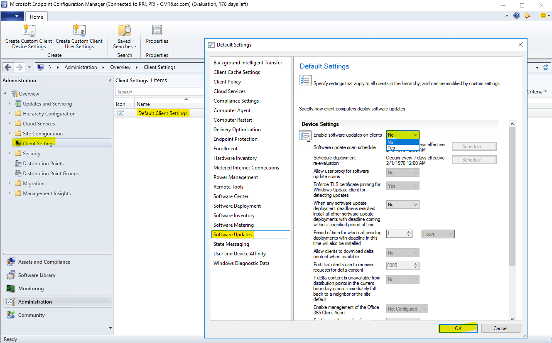The image size is (552, 343).
Task: Switch to the Home ribbon tab
Action: [x=36, y=17]
